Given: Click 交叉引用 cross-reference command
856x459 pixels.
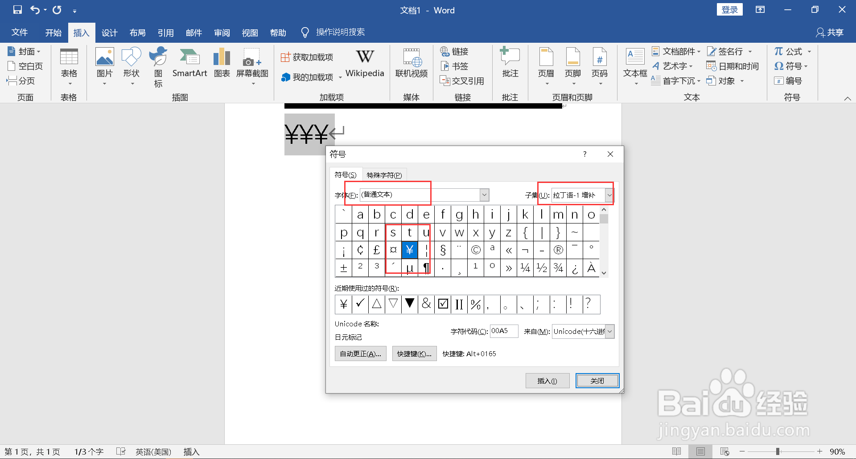Looking at the screenshot, I should (462, 81).
